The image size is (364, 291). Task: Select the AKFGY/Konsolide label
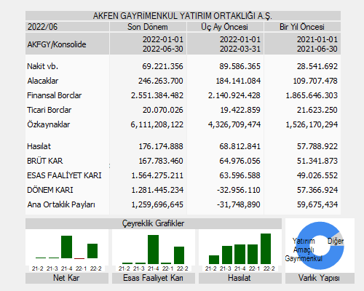[x=57, y=44]
